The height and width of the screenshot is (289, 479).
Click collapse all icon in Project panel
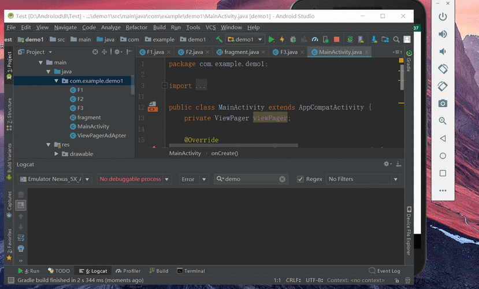coord(104,52)
